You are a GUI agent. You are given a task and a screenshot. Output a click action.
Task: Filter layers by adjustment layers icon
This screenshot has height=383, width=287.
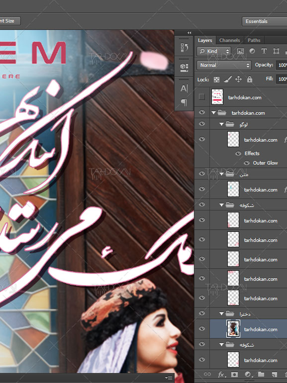pos(252,51)
